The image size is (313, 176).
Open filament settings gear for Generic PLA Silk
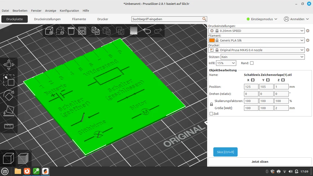point(308,40)
